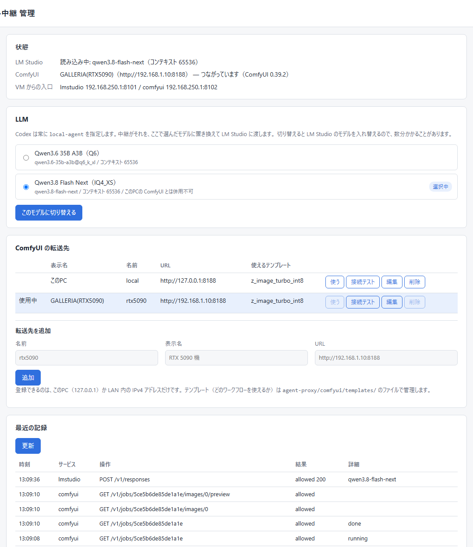Click the 'running' detail cell
Screen dimensions: 473x547
click(x=358, y=539)
